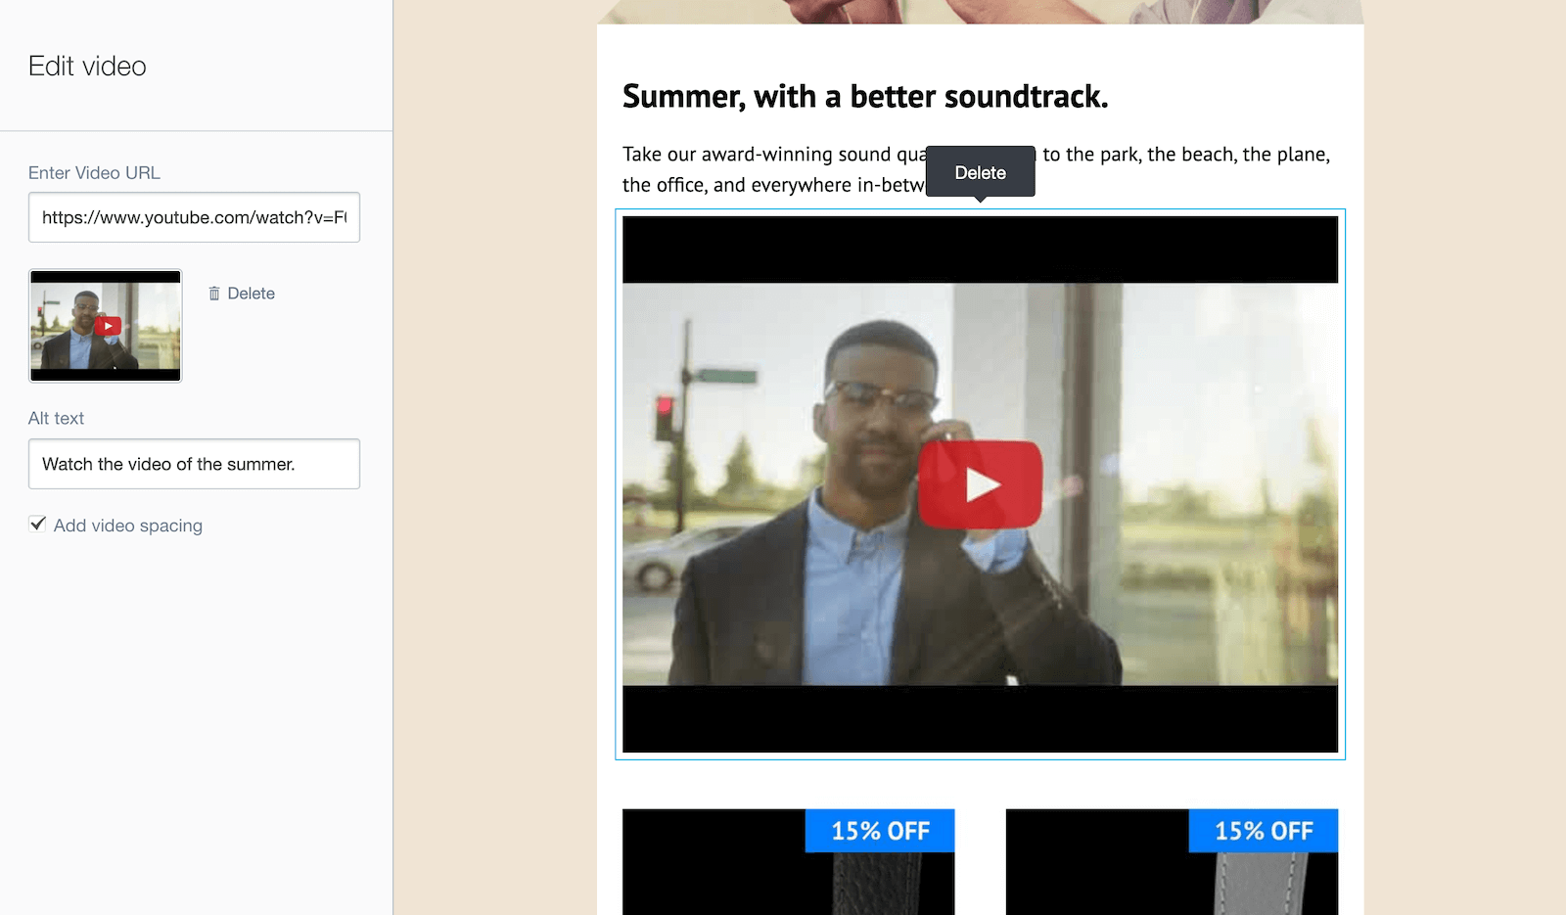Click Delete to remove the video thumbnail
This screenshot has width=1566, height=915.
251,293
